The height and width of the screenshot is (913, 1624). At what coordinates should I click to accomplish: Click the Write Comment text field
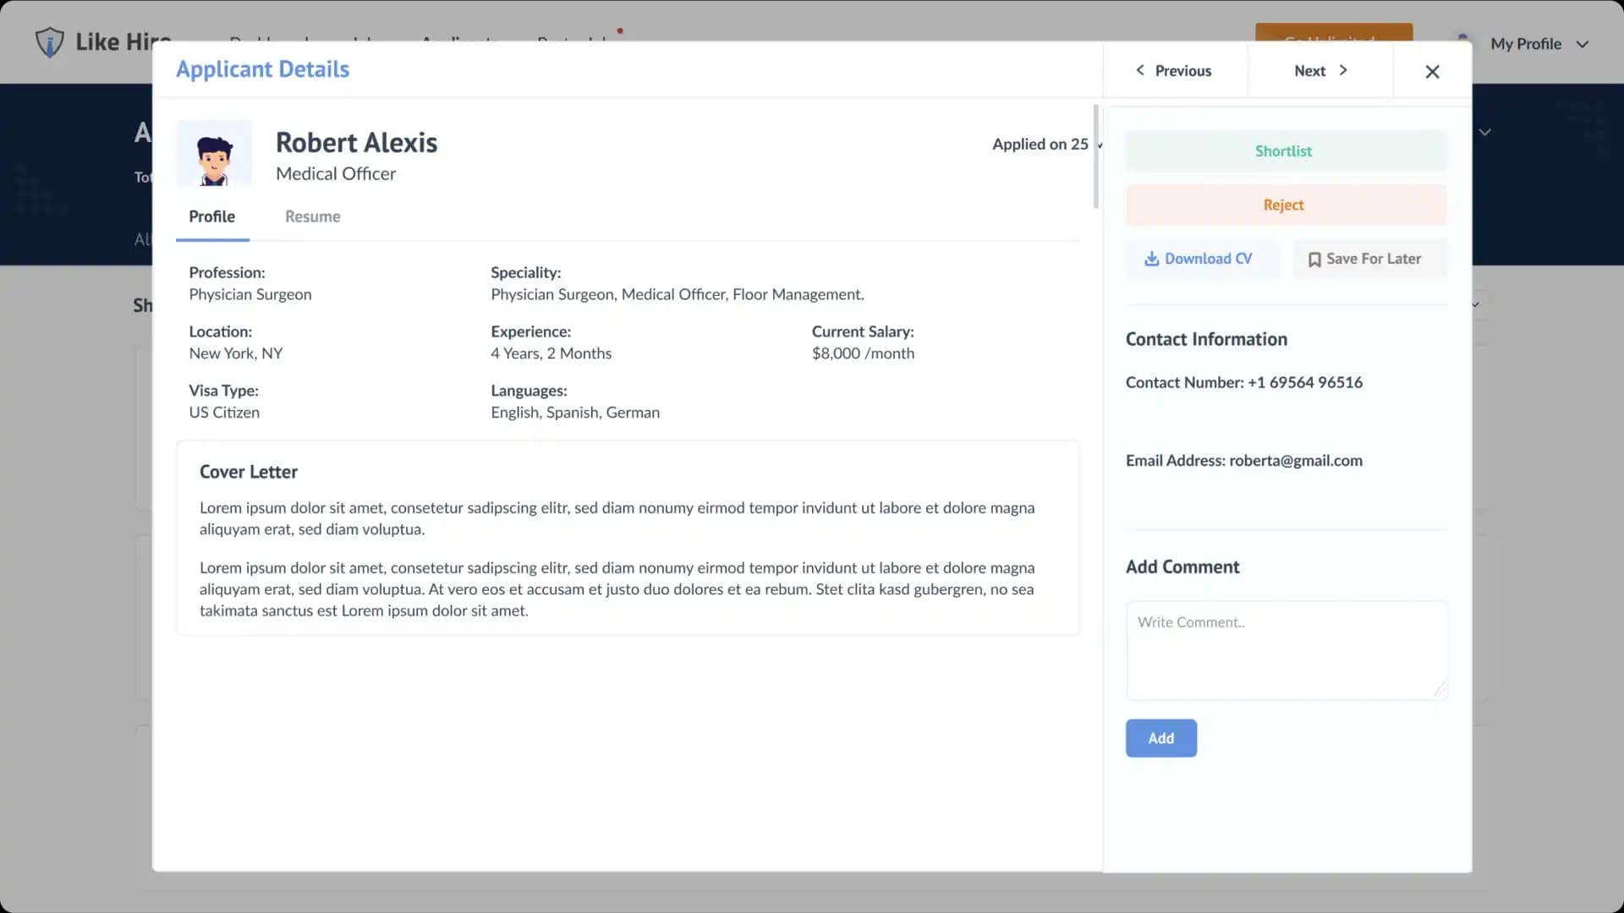coord(1286,651)
